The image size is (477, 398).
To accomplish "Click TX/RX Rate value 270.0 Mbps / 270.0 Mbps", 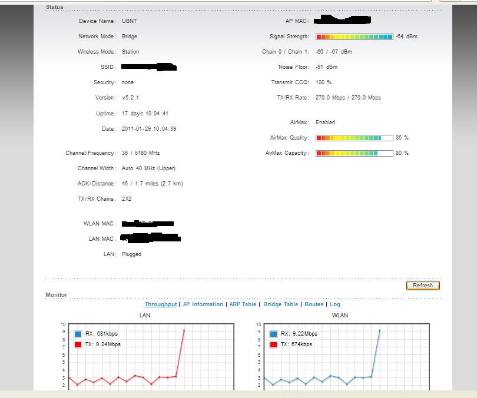I will [348, 98].
